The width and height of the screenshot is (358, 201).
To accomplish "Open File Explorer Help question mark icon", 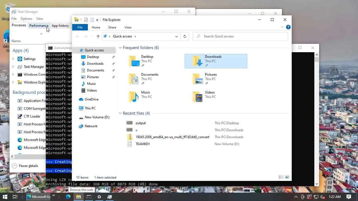I will point(288,27).
